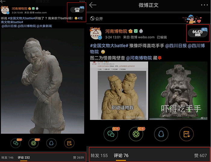The height and width of the screenshot is (162, 211).
Task: Open 河南博物院 avatar in right post
Action: pos(96,33)
